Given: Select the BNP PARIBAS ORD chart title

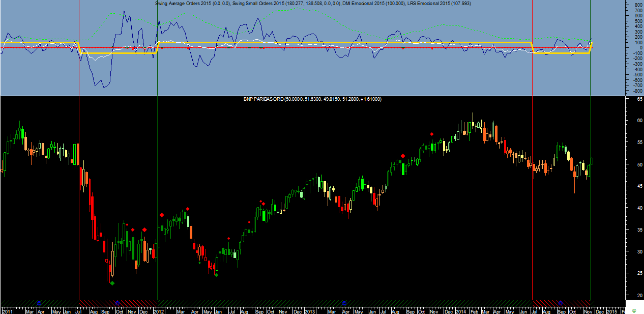Looking at the screenshot, I should pos(264,99).
